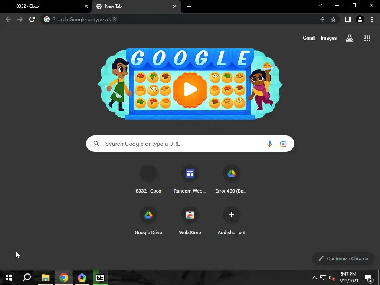The image size is (380, 285).
Task: Open the Google Drive shortcut
Action: (x=148, y=221)
